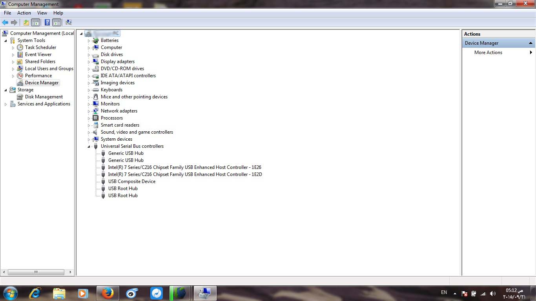Go back with the blue Back arrow

pyautogui.click(x=5, y=22)
